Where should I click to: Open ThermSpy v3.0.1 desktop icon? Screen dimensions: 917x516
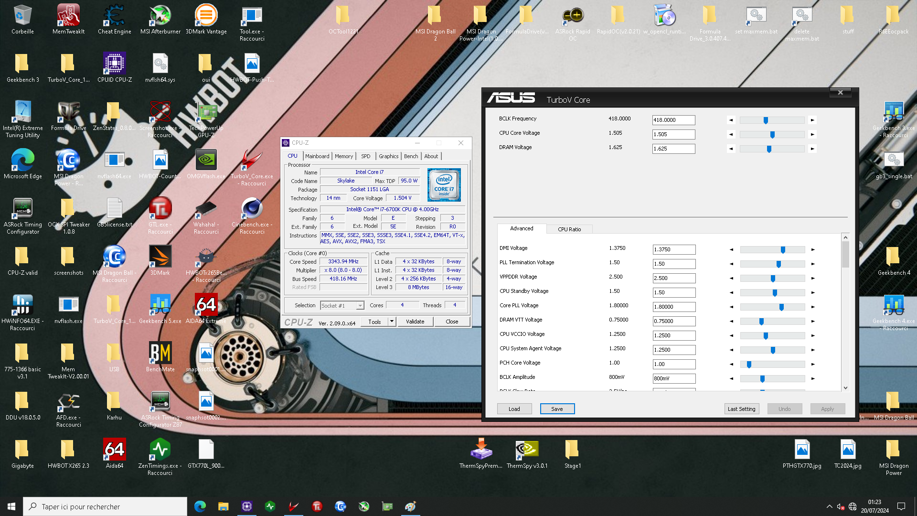pyautogui.click(x=527, y=453)
